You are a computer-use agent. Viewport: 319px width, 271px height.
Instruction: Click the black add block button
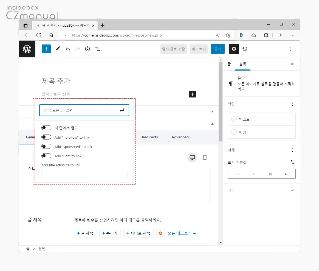193,94
